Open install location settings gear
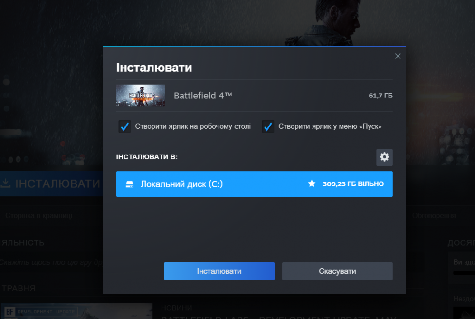 tap(384, 157)
